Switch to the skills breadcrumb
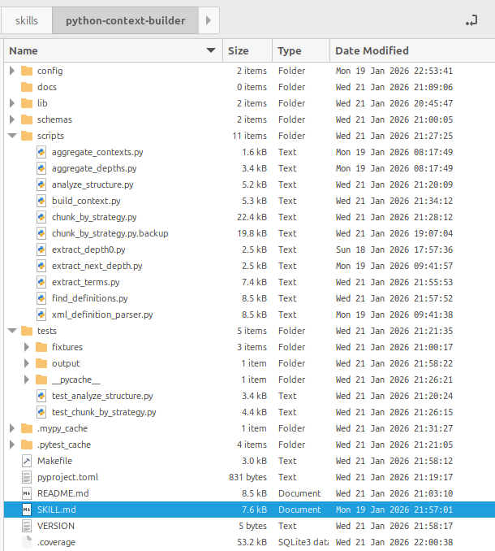 pos(27,20)
